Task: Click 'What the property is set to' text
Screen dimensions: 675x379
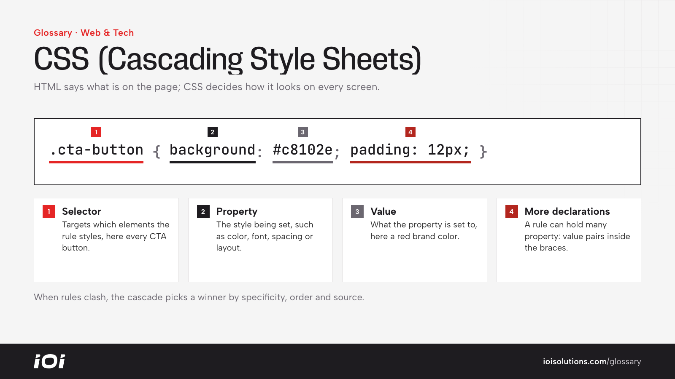Action: pos(424,230)
